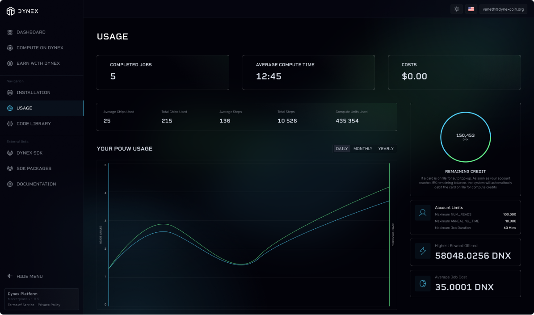
Task: Click the YOUR POUW USAGE heading
Action: (125, 149)
